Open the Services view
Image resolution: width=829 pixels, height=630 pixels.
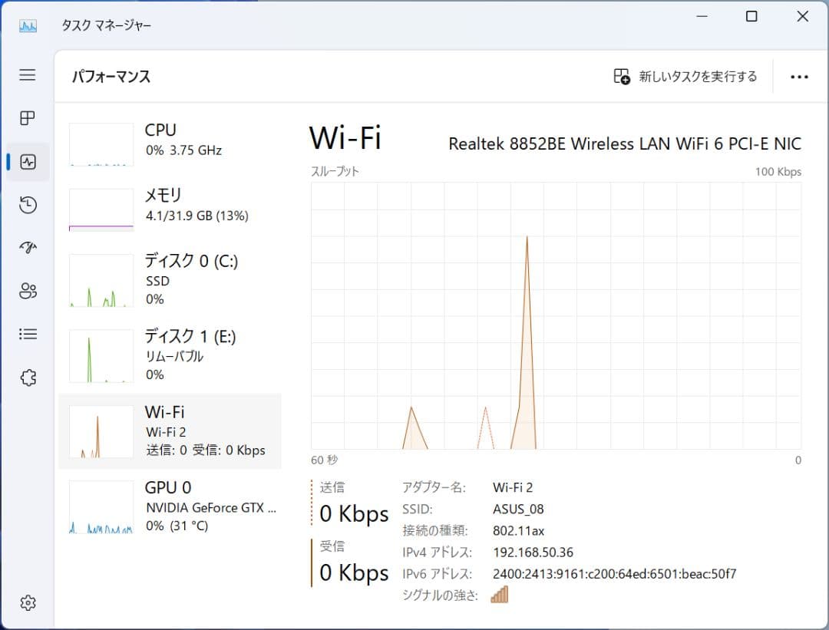(27, 377)
